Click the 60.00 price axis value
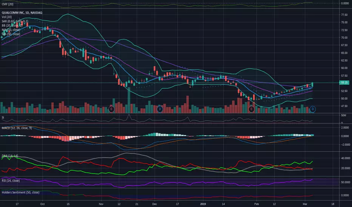352x207 pixels. click(344, 68)
